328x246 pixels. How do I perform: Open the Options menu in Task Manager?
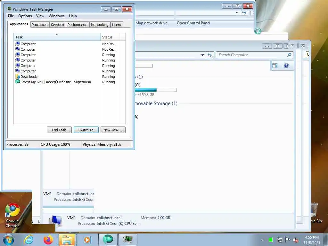(x=25, y=16)
